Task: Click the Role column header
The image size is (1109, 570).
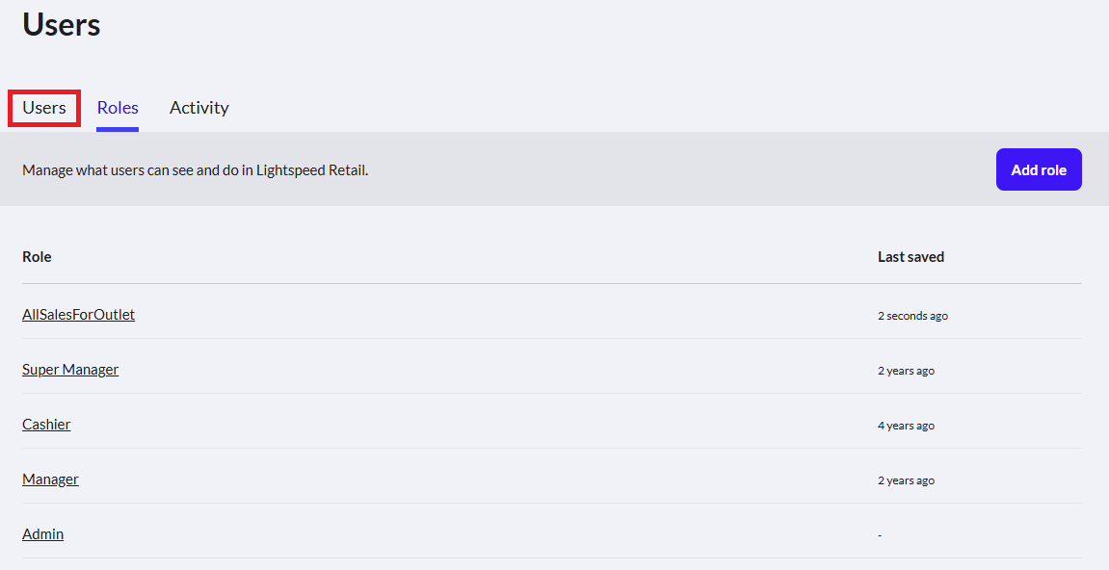Action: 37,257
